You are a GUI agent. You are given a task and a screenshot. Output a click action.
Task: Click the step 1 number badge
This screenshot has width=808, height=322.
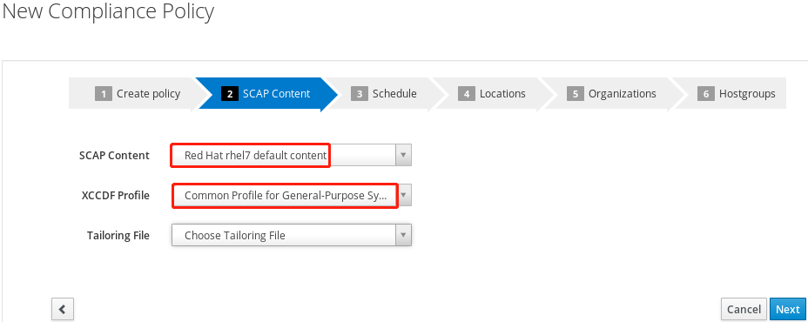point(104,94)
